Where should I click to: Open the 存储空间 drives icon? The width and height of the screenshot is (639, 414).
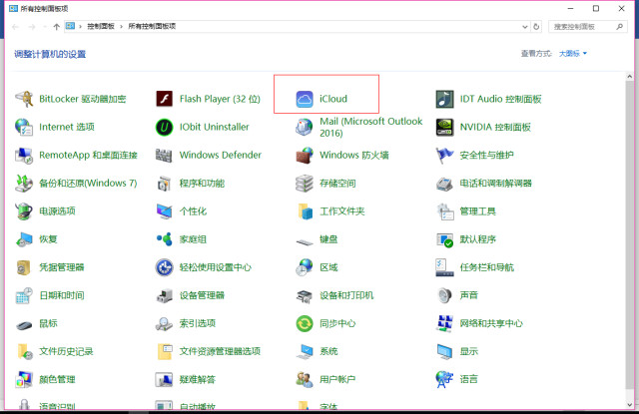(x=305, y=184)
